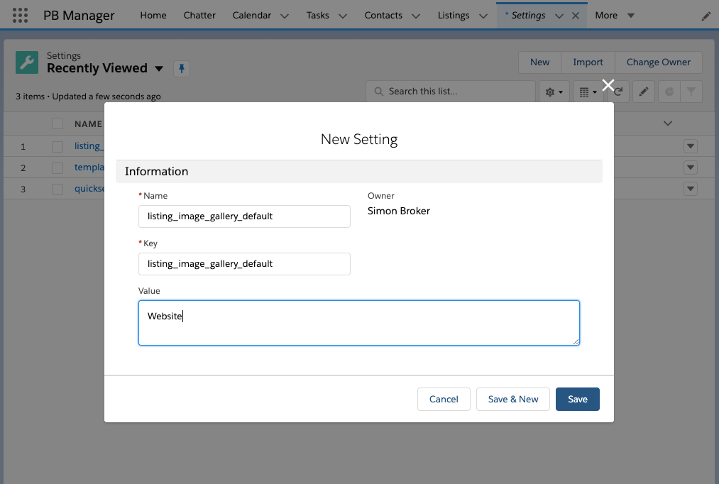The image size is (719, 484).
Task: Expand the column header chevron
Action: [668, 123]
